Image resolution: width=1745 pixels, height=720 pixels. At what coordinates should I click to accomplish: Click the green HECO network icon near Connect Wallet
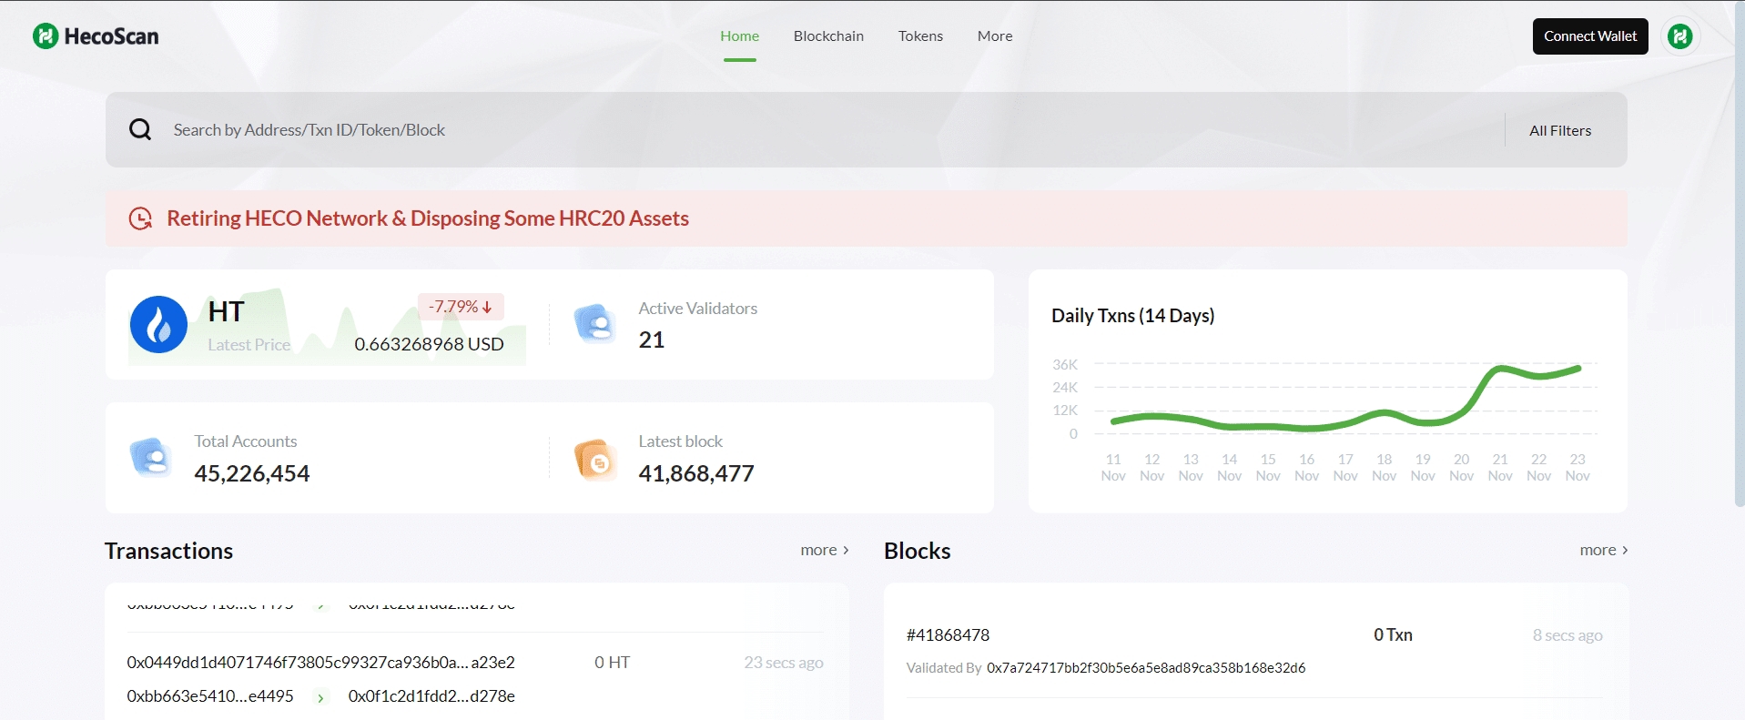[1679, 36]
